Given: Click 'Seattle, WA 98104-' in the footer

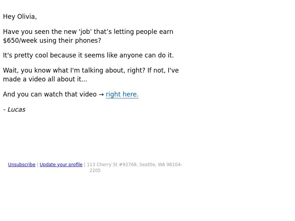Looking at the screenshot, I should (161, 165).
